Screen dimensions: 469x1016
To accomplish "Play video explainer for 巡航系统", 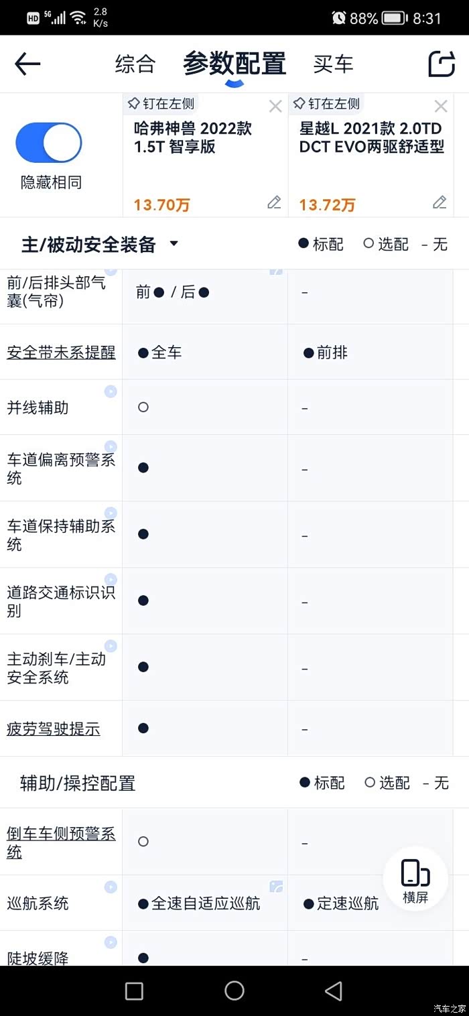I will 111,887.
